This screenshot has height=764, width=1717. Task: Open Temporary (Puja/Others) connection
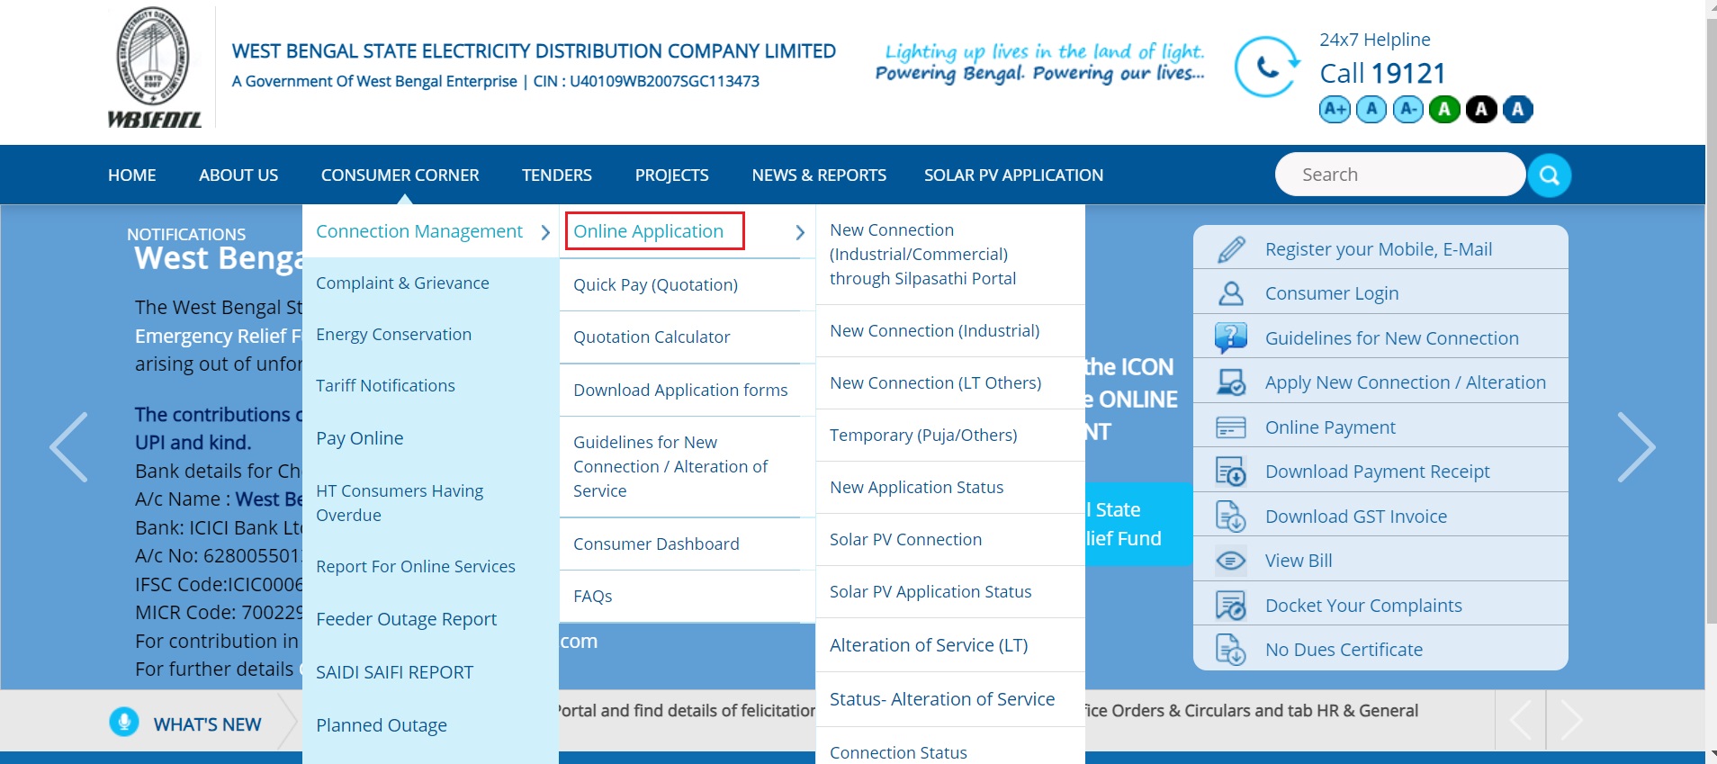[x=923, y=435]
